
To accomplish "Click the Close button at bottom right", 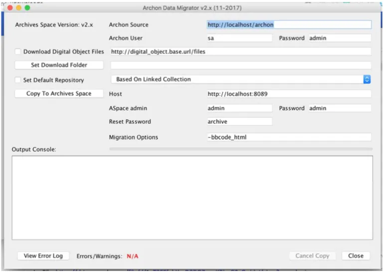I will tap(356, 256).
